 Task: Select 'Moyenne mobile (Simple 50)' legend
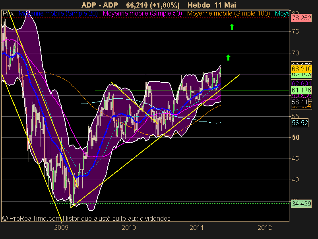[142, 14]
